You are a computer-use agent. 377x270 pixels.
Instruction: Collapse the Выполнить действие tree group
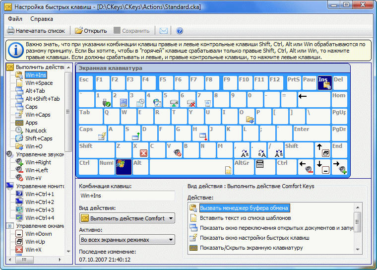point(40,67)
